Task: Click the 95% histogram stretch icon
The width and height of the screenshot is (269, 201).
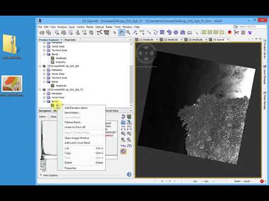Action: (123, 128)
